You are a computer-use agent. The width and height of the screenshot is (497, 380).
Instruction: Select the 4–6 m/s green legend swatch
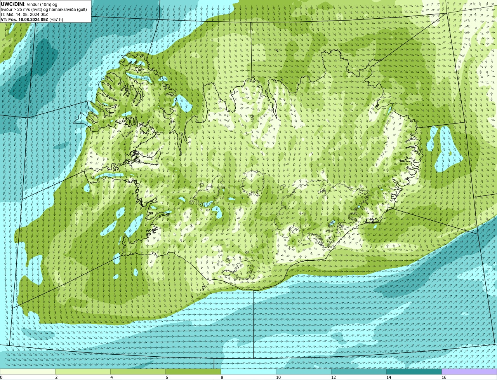[x=138, y=372]
